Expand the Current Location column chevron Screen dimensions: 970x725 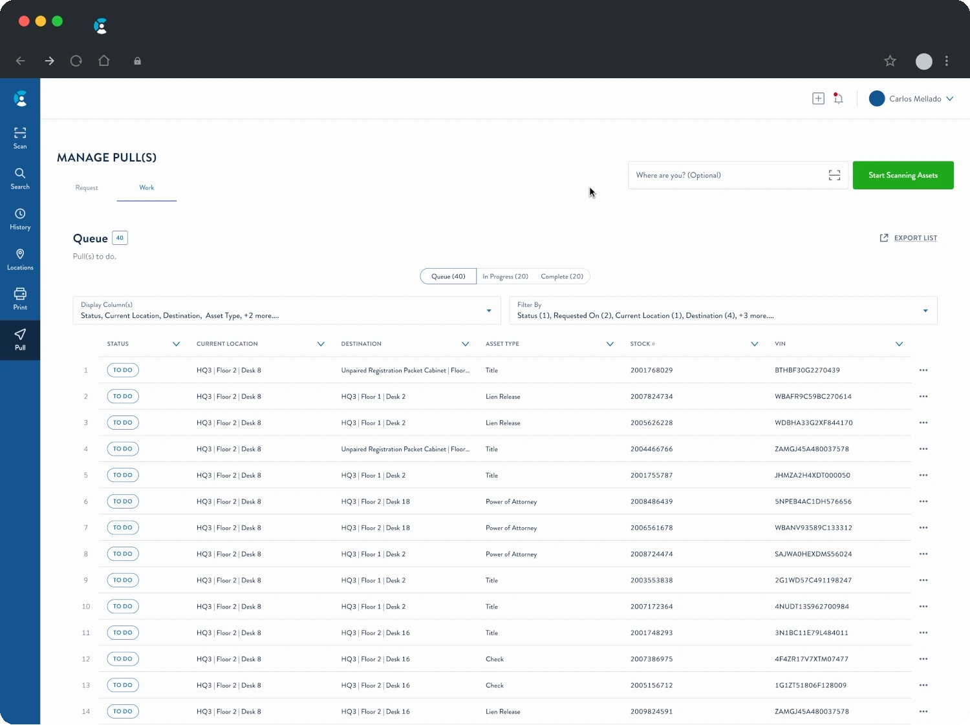(321, 344)
